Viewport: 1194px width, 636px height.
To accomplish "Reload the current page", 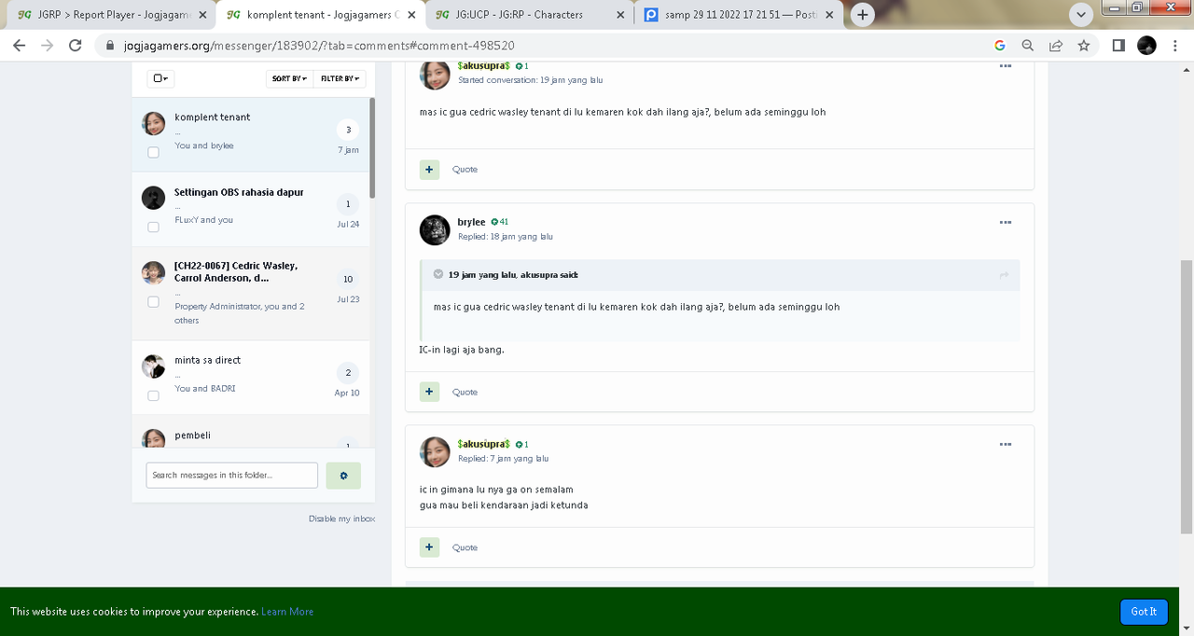I will 76,45.
